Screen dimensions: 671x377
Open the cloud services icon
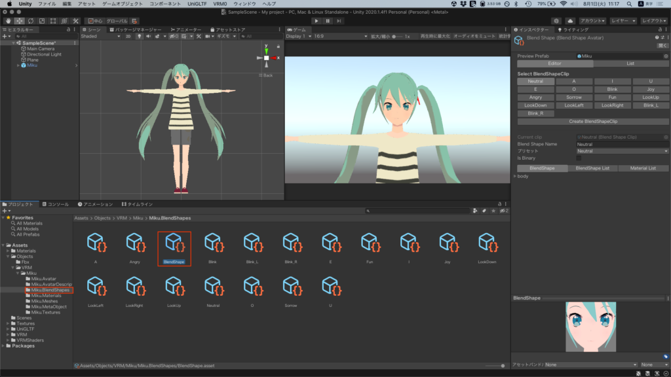(569, 21)
